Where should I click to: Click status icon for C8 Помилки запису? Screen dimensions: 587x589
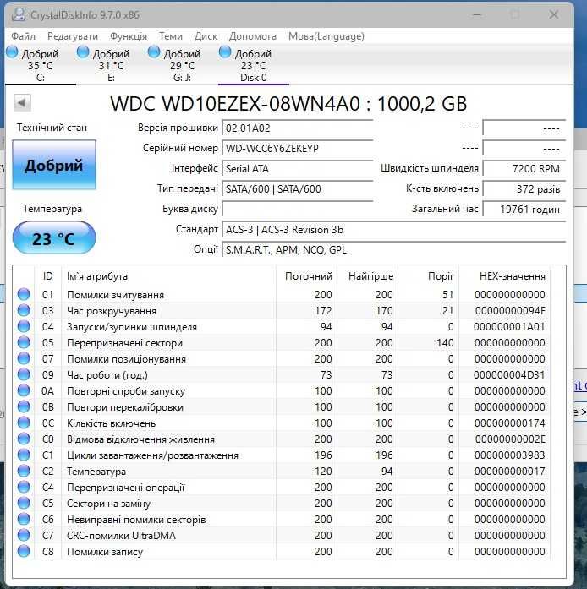(24, 552)
